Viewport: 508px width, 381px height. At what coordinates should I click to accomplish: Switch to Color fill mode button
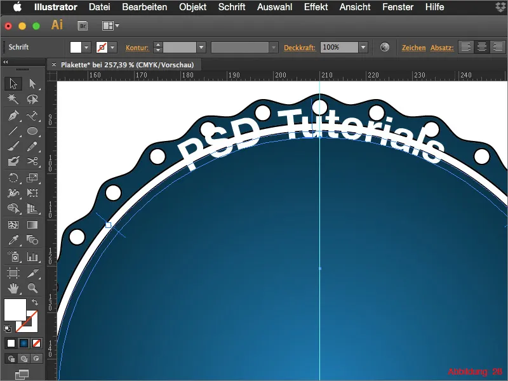(11, 343)
